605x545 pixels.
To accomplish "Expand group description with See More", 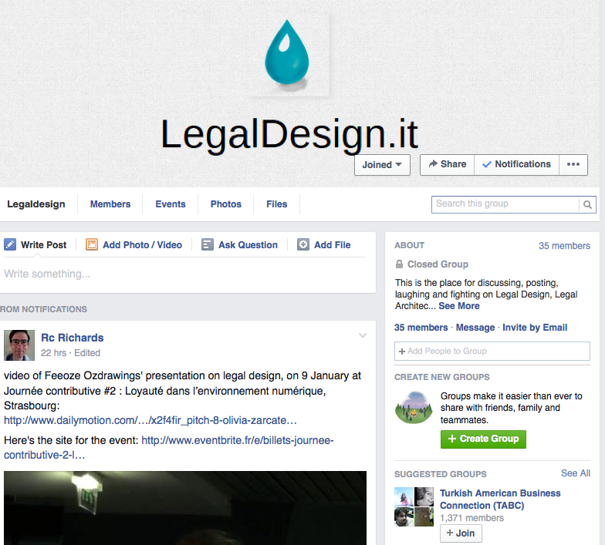I will click(458, 306).
